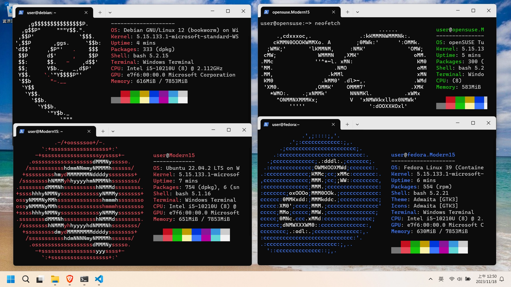
Task: Open a new tab in the user@Modern15 window
Action: (x=103, y=131)
